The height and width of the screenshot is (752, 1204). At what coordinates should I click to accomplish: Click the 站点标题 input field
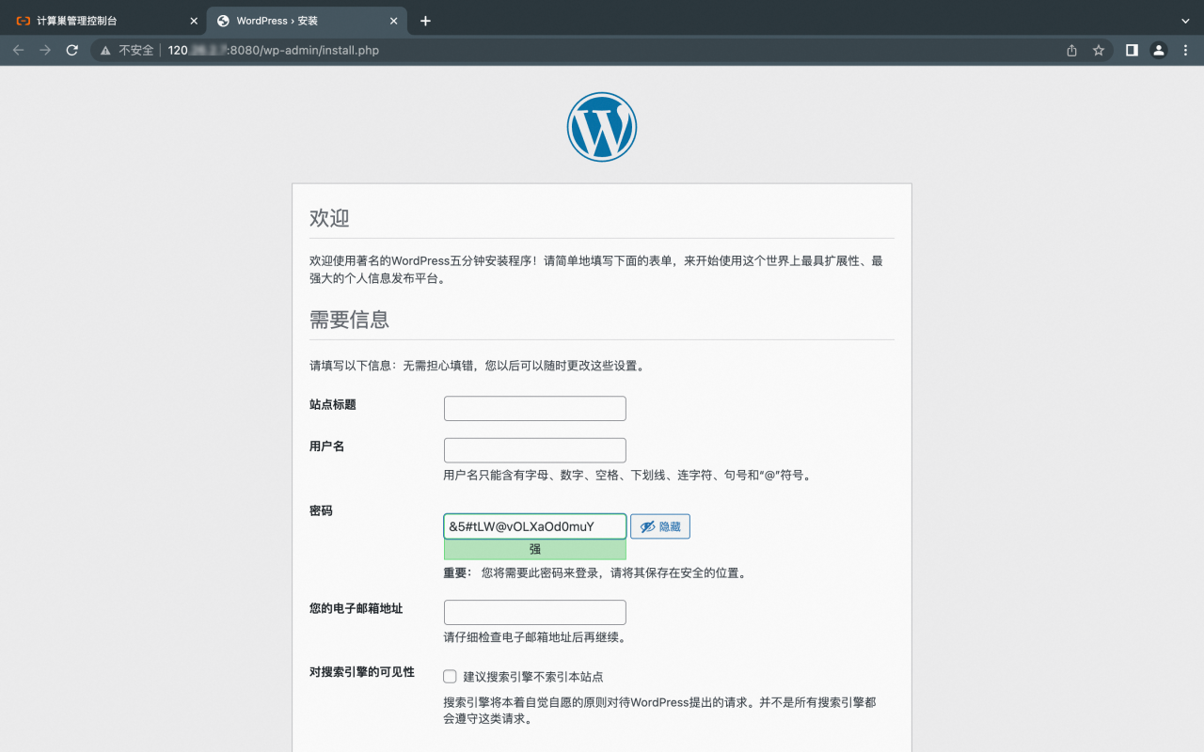click(534, 409)
